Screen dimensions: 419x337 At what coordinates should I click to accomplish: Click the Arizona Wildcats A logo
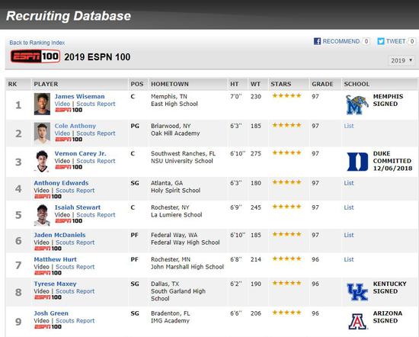coord(357,321)
